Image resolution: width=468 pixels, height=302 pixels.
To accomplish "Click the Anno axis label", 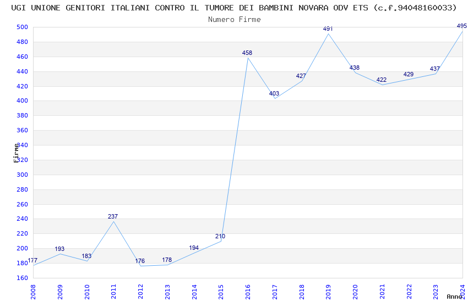I will click(454, 297).
